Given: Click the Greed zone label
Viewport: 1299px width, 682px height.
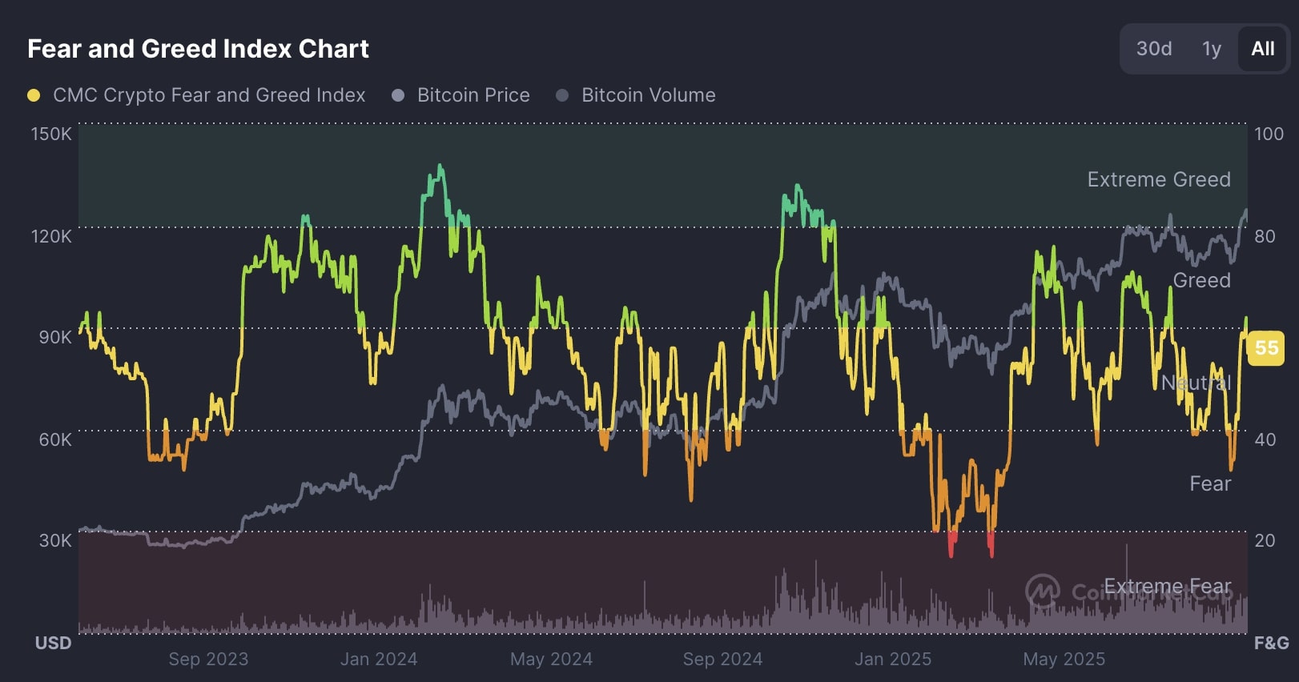Looking at the screenshot, I should (1201, 280).
